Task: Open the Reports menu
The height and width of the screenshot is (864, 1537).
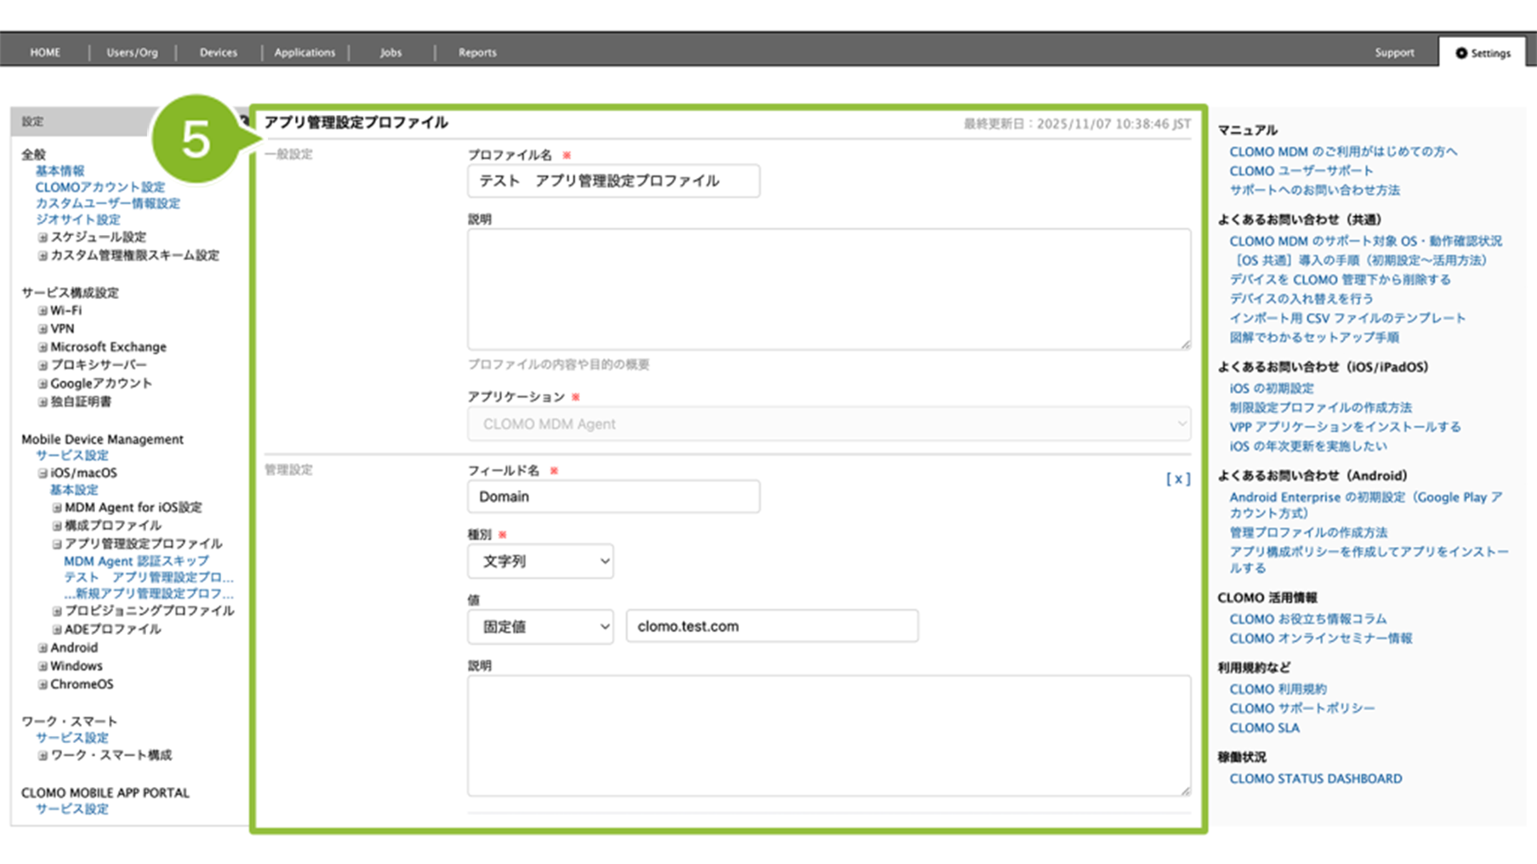Action: tap(477, 53)
